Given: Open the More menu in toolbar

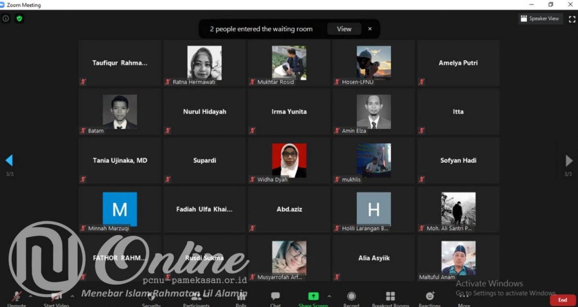Looking at the screenshot, I should tap(464, 298).
